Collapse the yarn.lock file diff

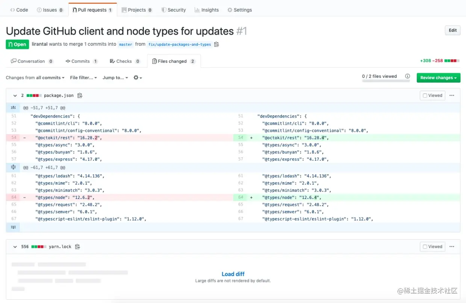pyautogui.click(x=15, y=247)
